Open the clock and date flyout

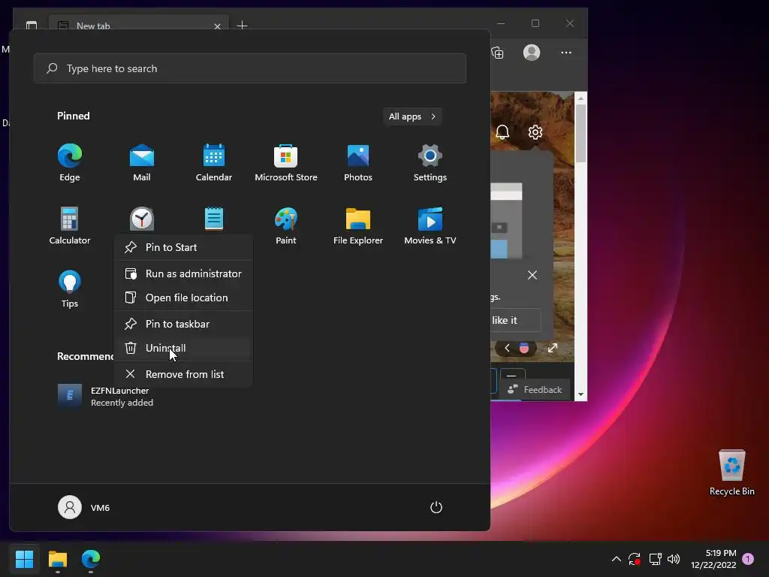(713, 559)
